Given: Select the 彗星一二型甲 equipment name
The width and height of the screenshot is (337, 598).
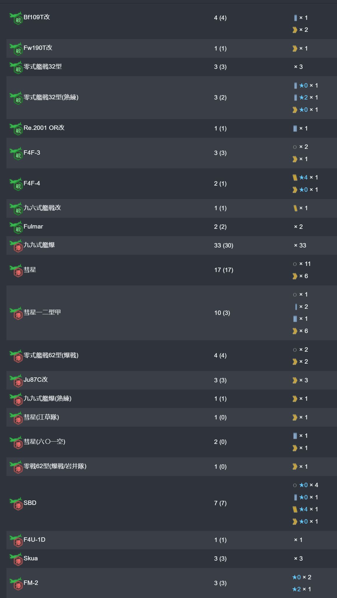Looking at the screenshot, I should point(42,312).
